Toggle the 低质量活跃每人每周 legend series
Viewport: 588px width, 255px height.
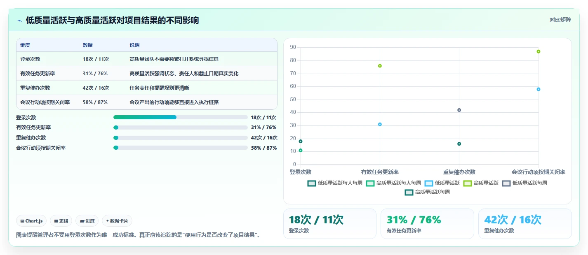click(x=335, y=183)
